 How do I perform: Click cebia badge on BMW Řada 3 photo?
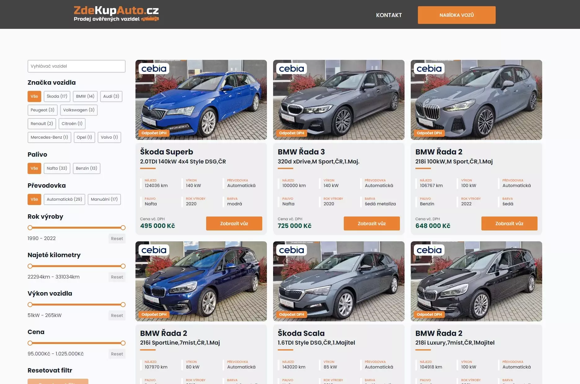291,69
